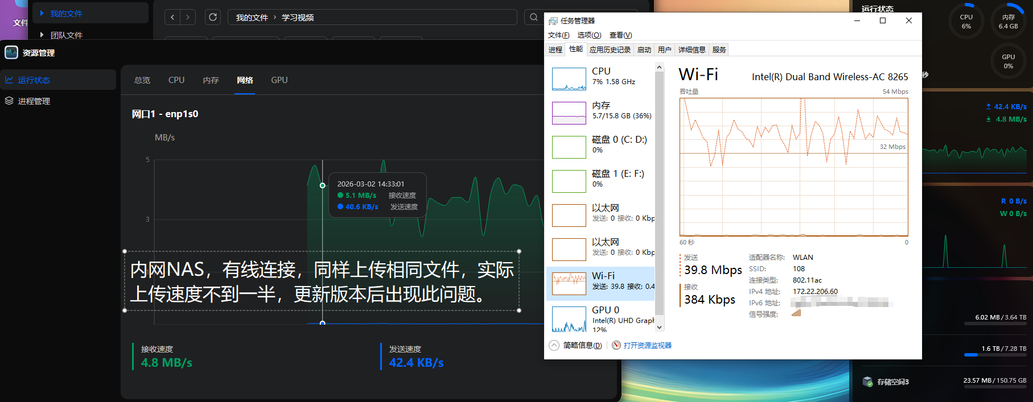Switch to the 总览 tab
Screen dimensions: 1033x402
tap(142, 80)
